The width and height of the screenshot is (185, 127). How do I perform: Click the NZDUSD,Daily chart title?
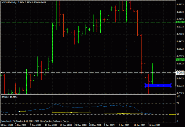9,2
